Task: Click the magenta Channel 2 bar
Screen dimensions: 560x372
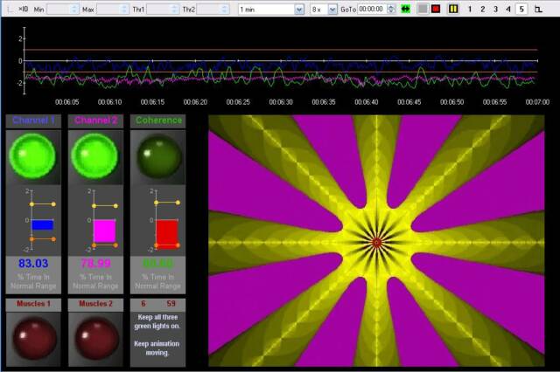Action: [x=105, y=231]
